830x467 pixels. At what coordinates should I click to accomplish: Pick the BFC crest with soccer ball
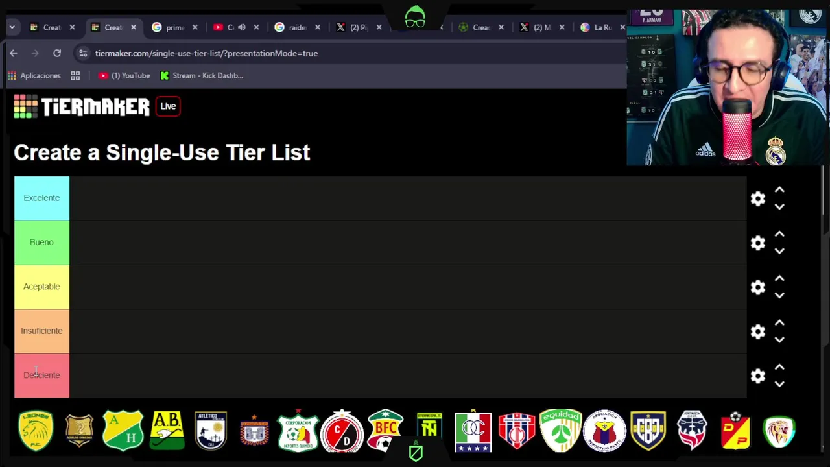coord(386,431)
